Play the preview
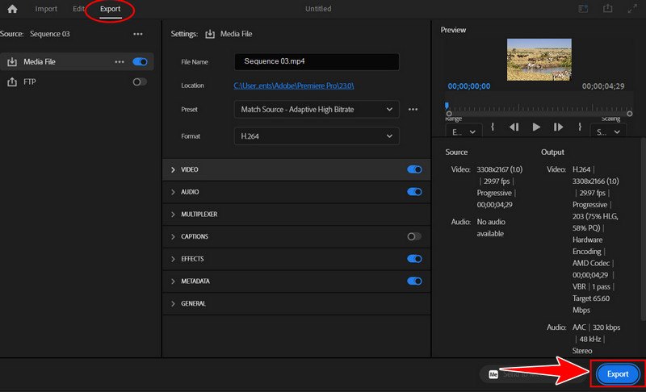The width and height of the screenshot is (646, 392). tap(536, 127)
